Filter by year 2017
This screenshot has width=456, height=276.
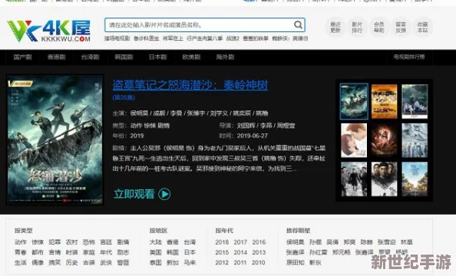[x=240, y=242]
